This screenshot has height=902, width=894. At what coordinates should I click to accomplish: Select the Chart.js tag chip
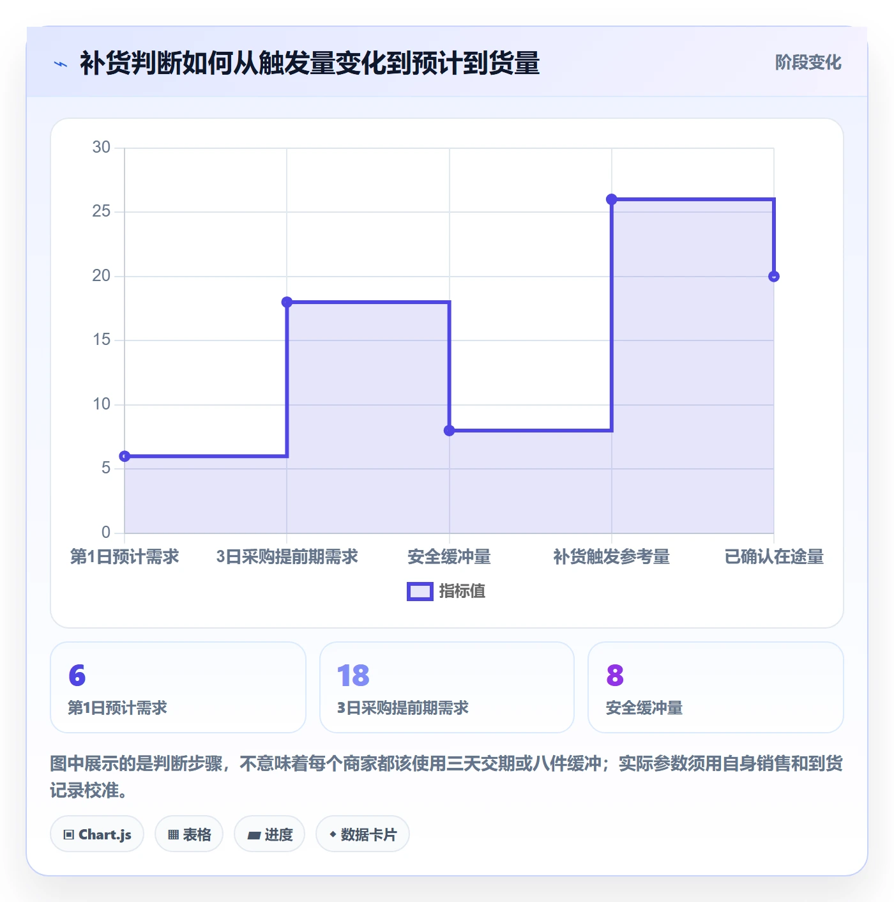click(97, 834)
